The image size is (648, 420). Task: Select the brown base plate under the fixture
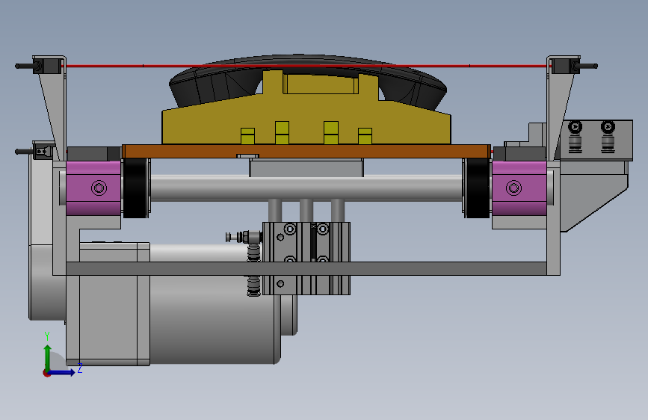click(x=306, y=151)
